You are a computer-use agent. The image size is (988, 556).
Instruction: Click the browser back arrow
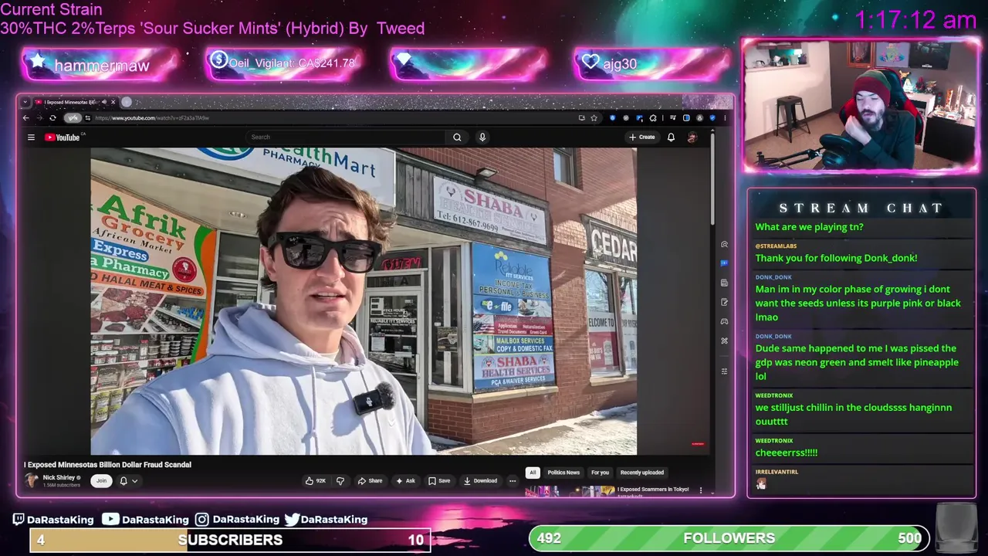tap(25, 118)
